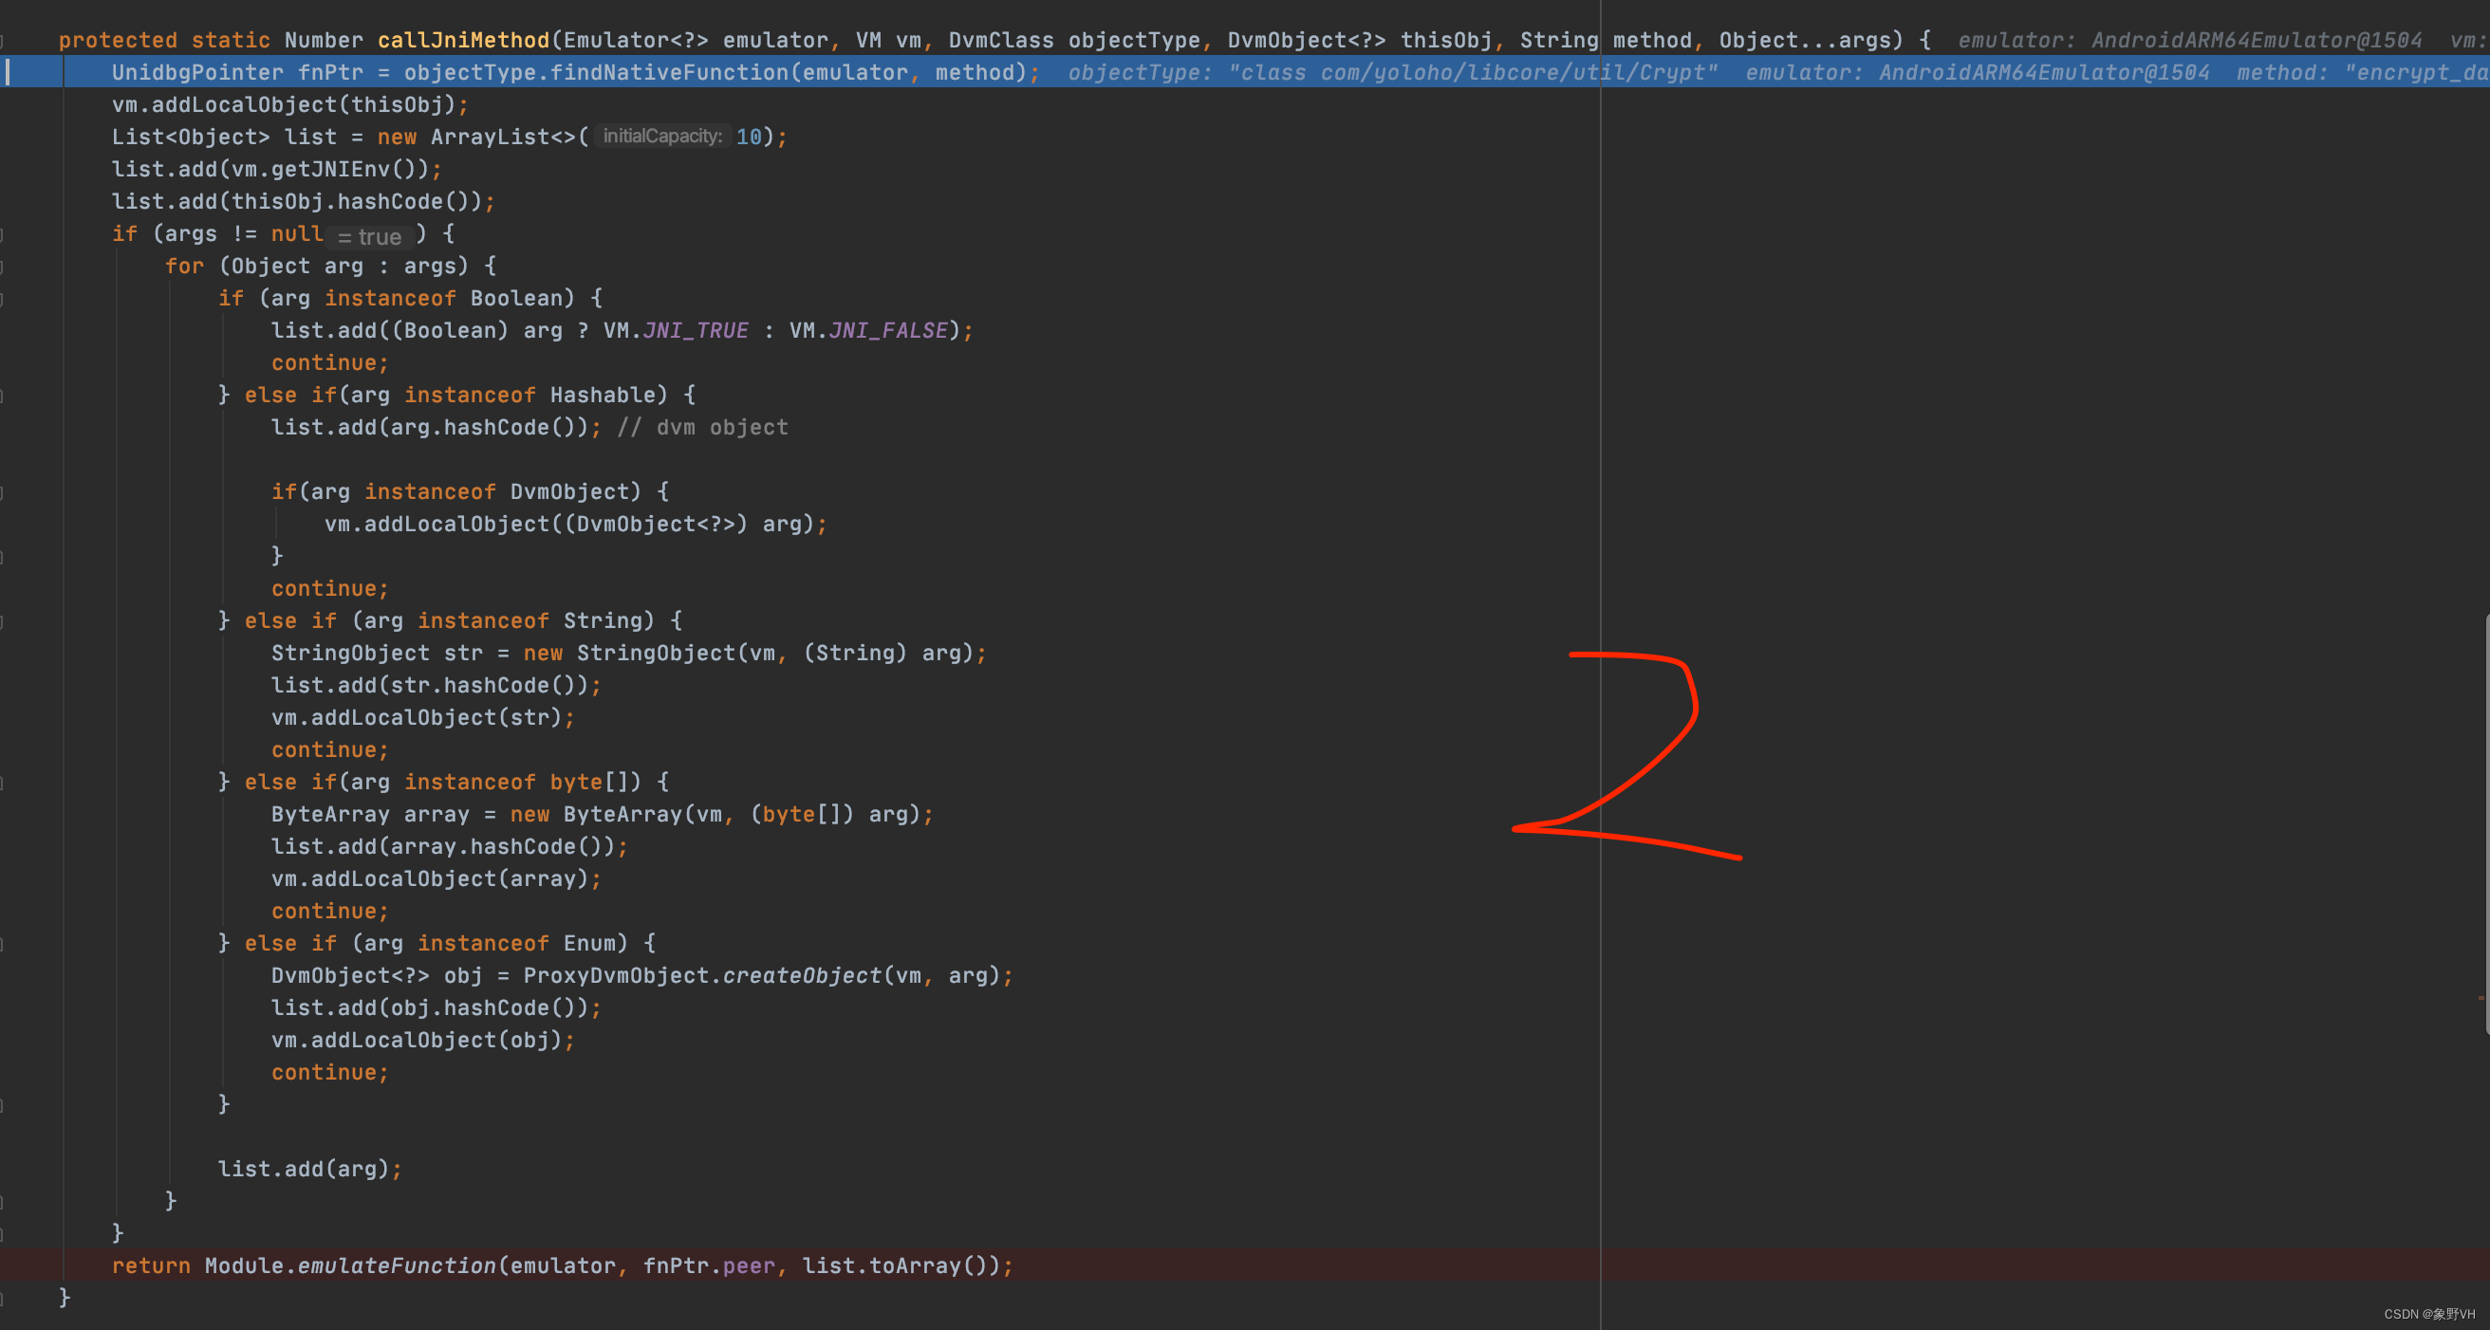Click the list.add(array.hashCode()) statement
The height and width of the screenshot is (1330, 2490).
(450, 846)
